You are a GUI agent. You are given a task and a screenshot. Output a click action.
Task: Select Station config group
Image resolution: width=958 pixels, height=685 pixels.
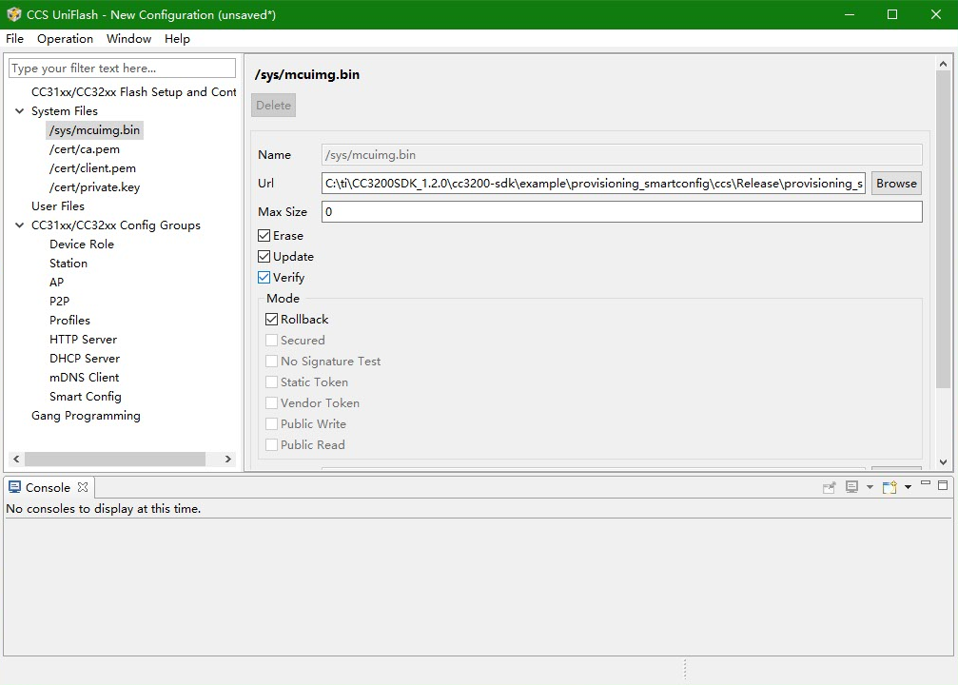[68, 263]
